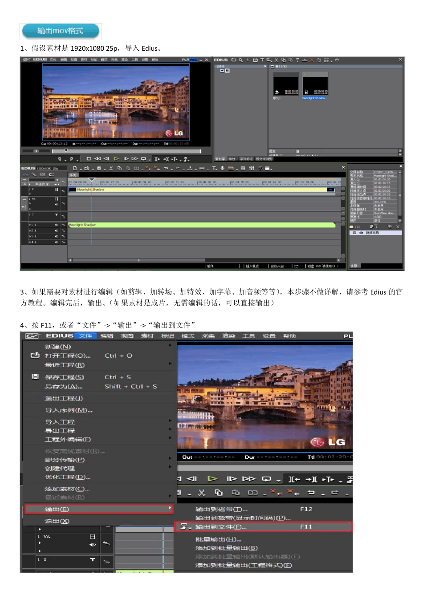Open the 文件 menu in the File-menu screenshot
Viewport: 423px width, 598px height.
click(x=85, y=336)
